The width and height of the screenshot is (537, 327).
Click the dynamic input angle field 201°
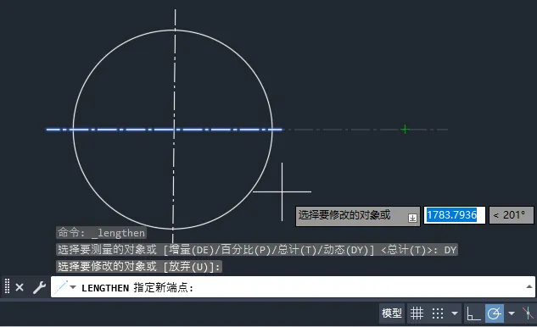512,215
